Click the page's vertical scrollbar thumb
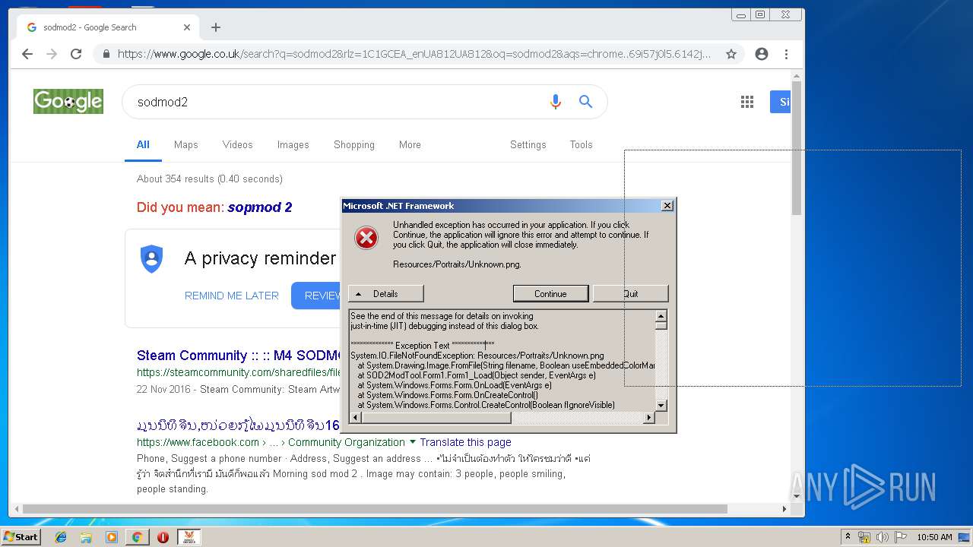973x547 pixels. 797,149
